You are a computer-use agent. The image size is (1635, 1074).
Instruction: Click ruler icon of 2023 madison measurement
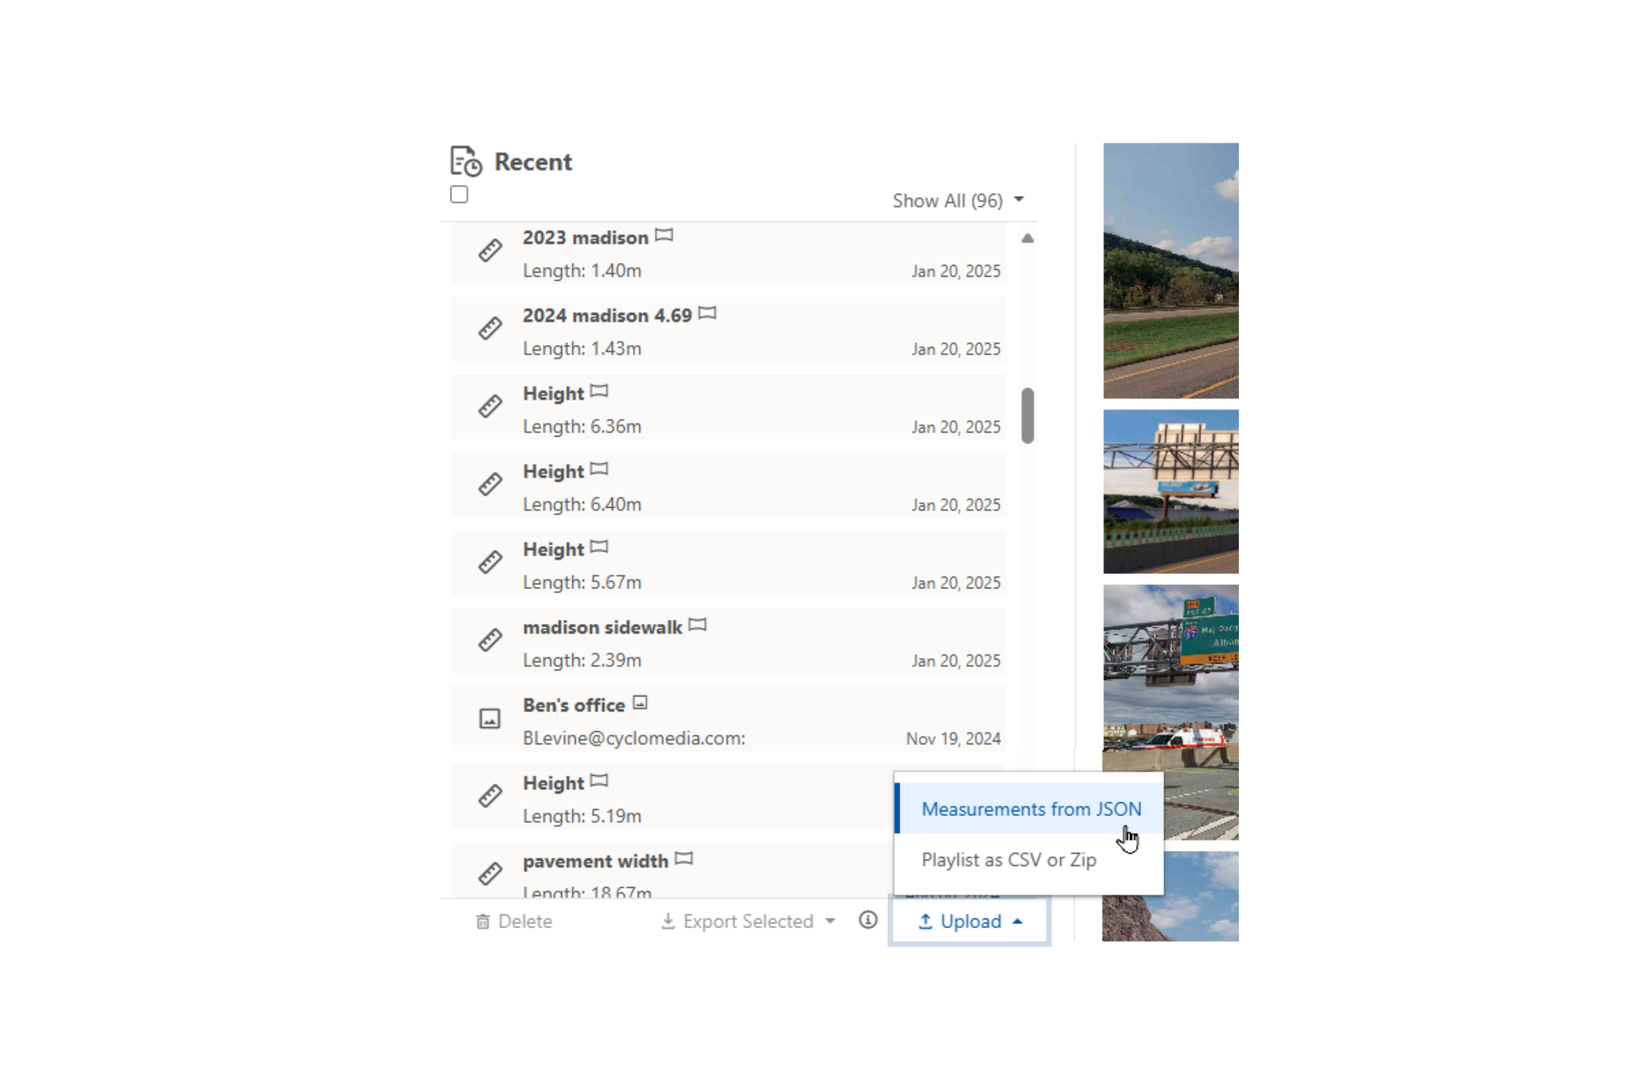tap(490, 251)
